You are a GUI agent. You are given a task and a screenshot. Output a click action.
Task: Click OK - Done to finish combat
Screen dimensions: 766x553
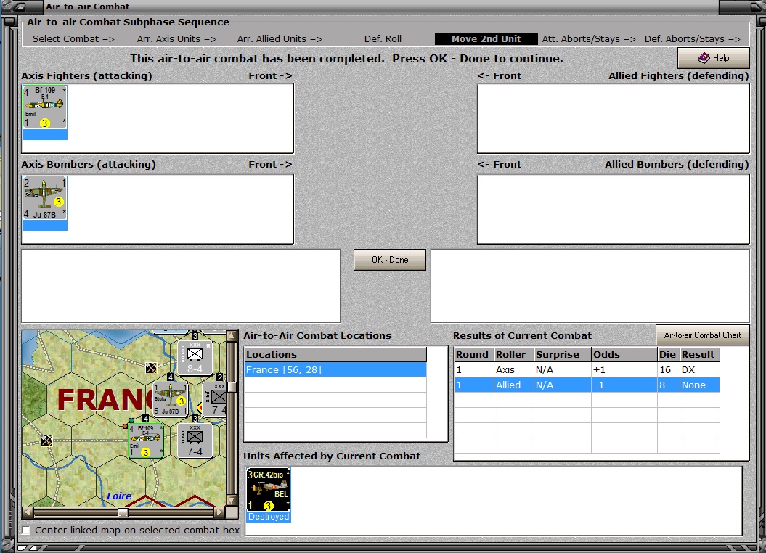389,260
